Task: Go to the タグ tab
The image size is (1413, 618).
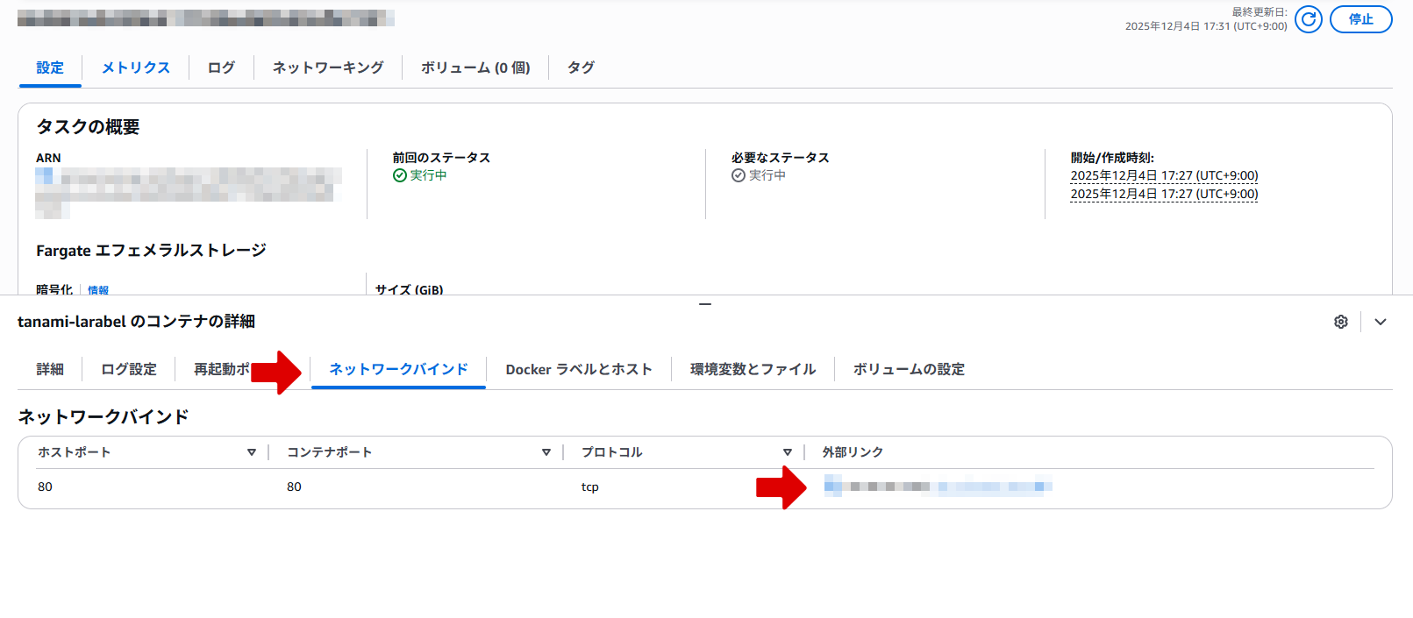Action: click(x=581, y=67)
